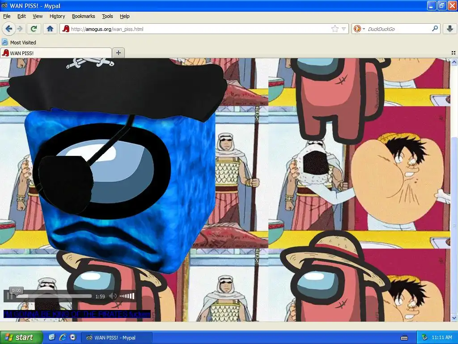Click the page scrollbar up arrow
This screenshot has width=458, height=344.
coord(454,62)
